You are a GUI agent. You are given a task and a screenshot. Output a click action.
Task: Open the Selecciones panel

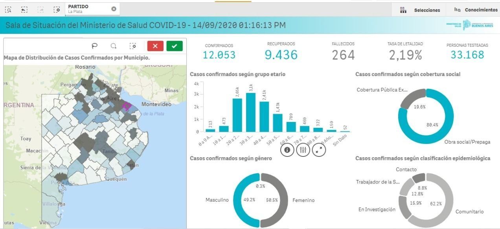(420, 10)
